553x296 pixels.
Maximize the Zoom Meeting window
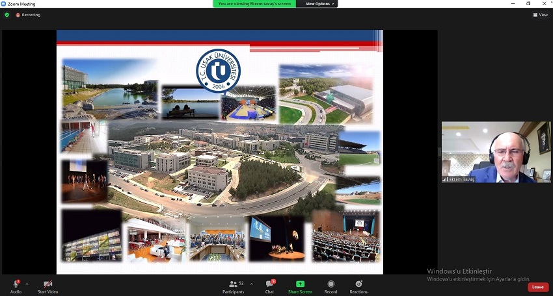(528, 4)
